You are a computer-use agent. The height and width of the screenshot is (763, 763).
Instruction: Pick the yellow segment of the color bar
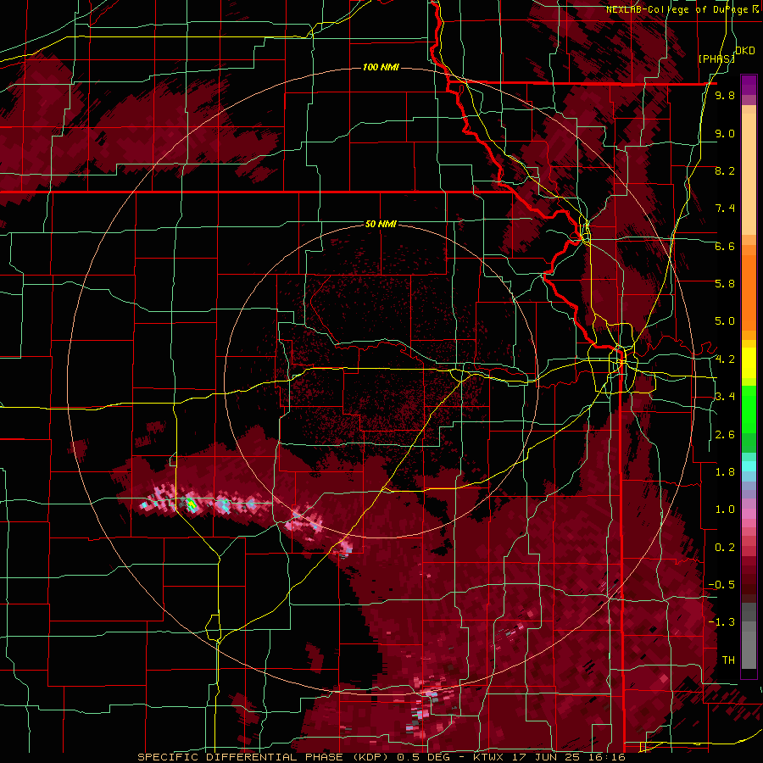[x=749, y=363]
